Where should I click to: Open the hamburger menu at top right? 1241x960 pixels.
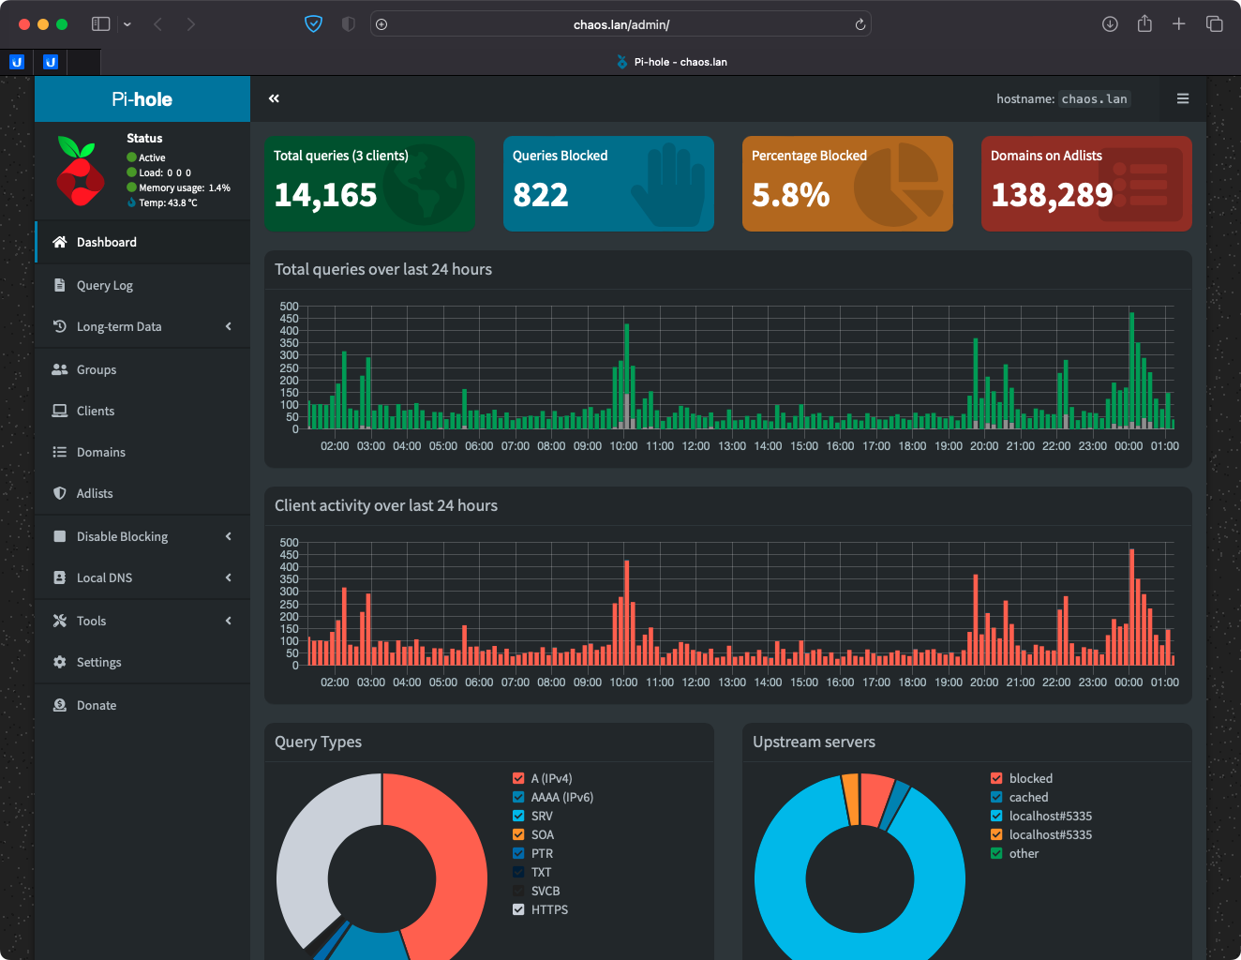click(1183, 98)
